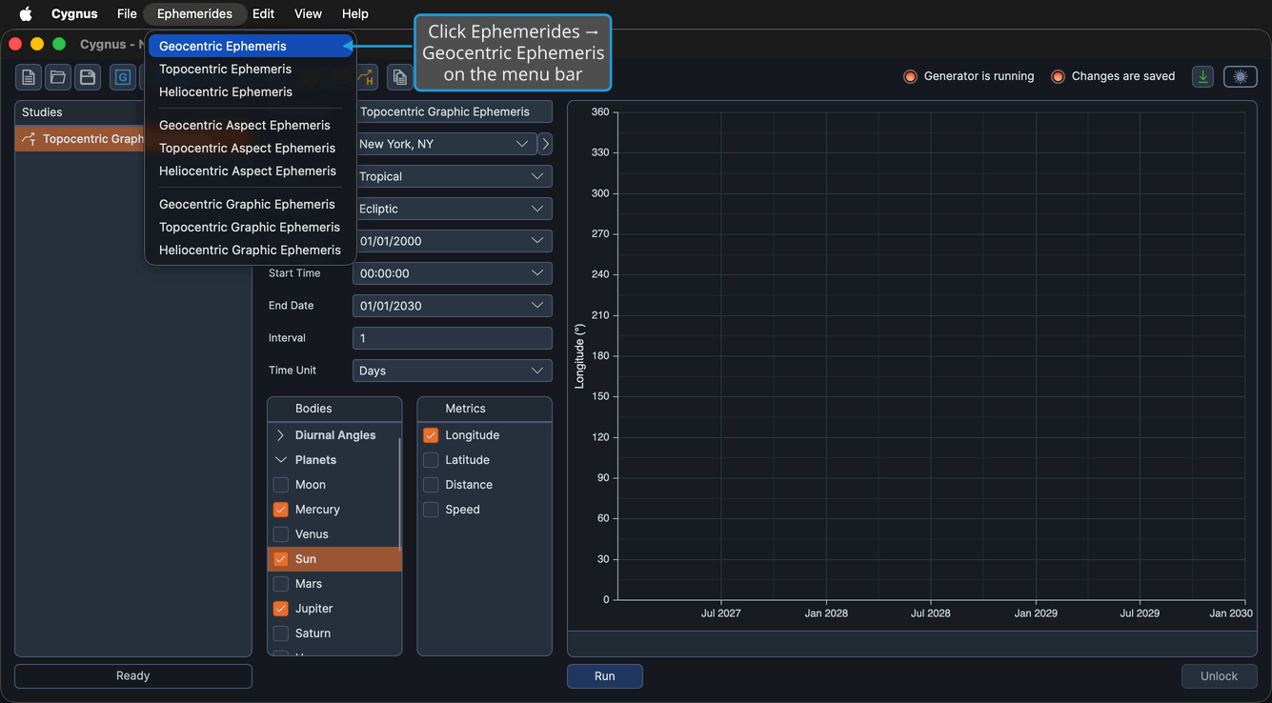Viewport: 1272px width, 703px height.
Task: Check the Moon checkbox
Action: (x=281, y=485)
